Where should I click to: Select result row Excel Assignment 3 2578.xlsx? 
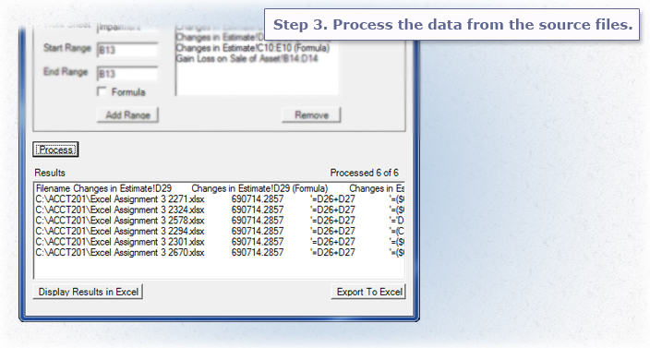[x=220, y=221]
